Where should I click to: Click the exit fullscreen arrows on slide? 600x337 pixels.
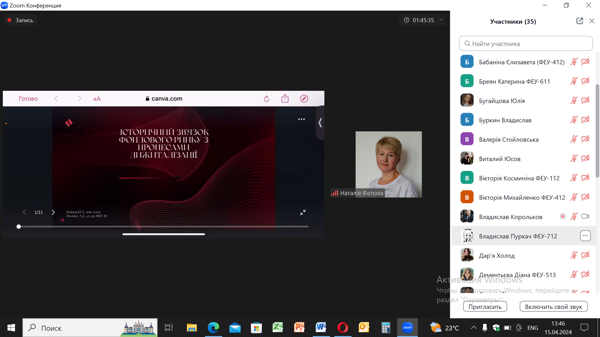click(303, 212)
